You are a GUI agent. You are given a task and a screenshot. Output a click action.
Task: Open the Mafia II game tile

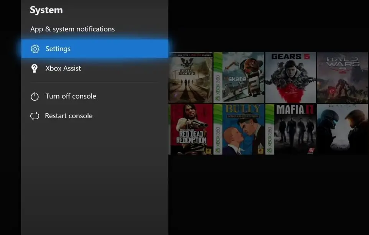291,129
